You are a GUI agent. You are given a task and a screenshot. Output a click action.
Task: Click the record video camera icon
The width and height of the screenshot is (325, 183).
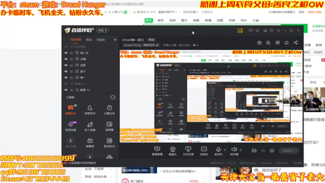pyautogui.click(x=254, y=150)
